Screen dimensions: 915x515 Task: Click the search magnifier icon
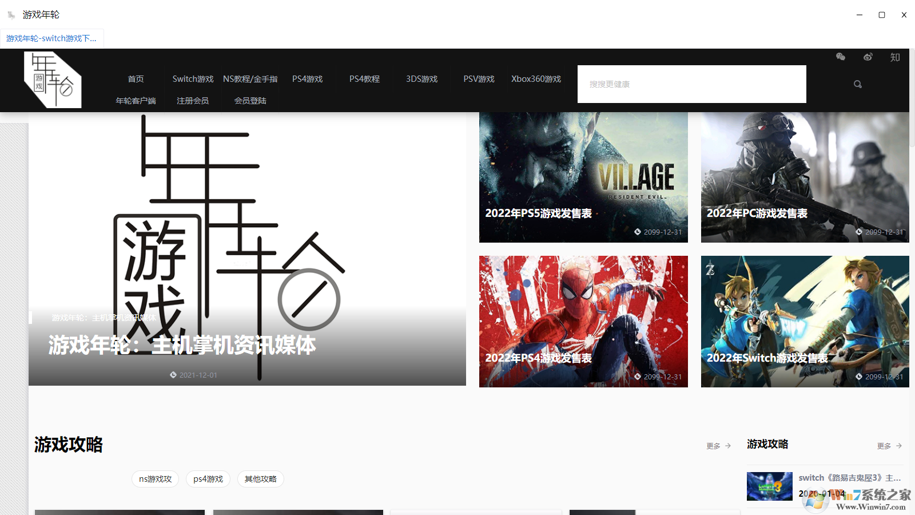858,84
